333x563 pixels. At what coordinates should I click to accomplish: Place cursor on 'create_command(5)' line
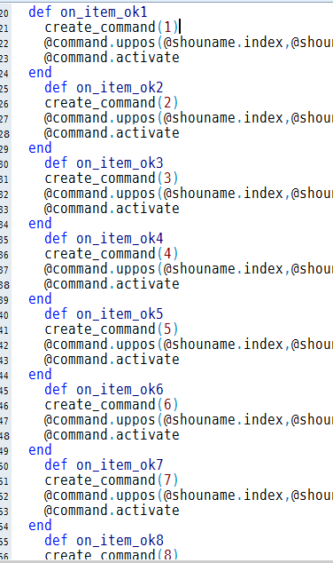[x=112, y=329]
